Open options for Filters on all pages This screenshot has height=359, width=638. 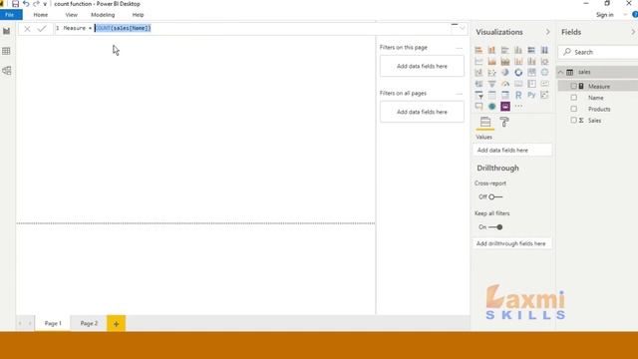click(460, 94)
